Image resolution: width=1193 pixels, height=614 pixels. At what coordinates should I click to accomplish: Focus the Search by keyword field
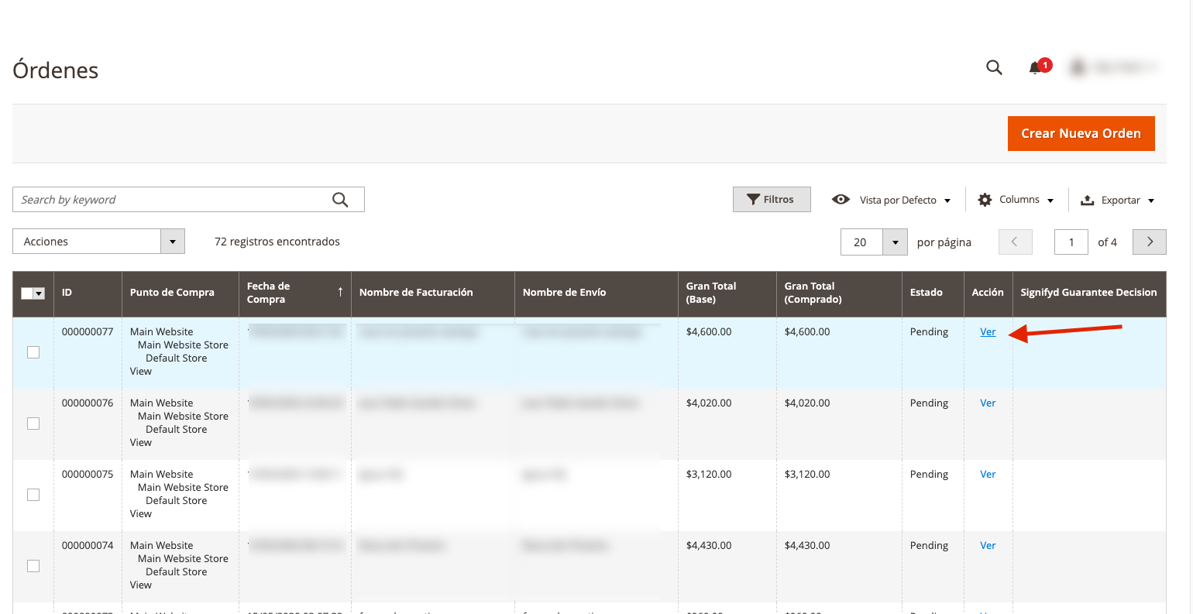(x=172, y=200)
